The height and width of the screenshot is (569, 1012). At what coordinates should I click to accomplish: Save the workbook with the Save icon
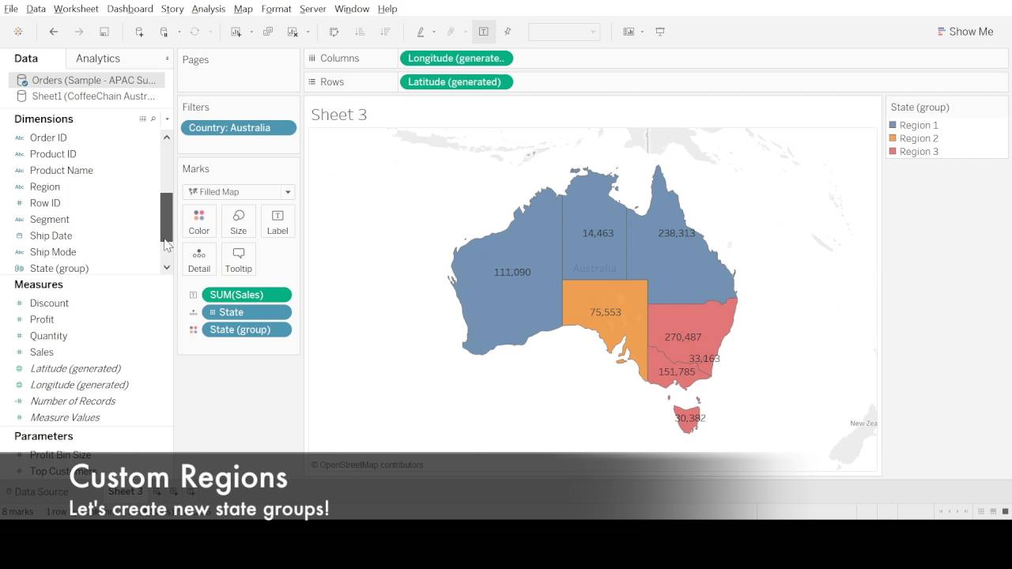(104, 32)
